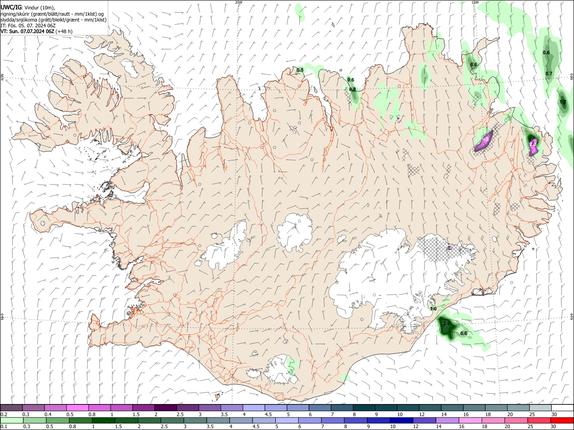Click the initial time line 'IT: Fös. 05. 07. 2024 06Z'

[x=28, y=26]
